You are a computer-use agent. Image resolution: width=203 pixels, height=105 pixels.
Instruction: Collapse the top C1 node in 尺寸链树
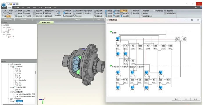pos(2,25)
